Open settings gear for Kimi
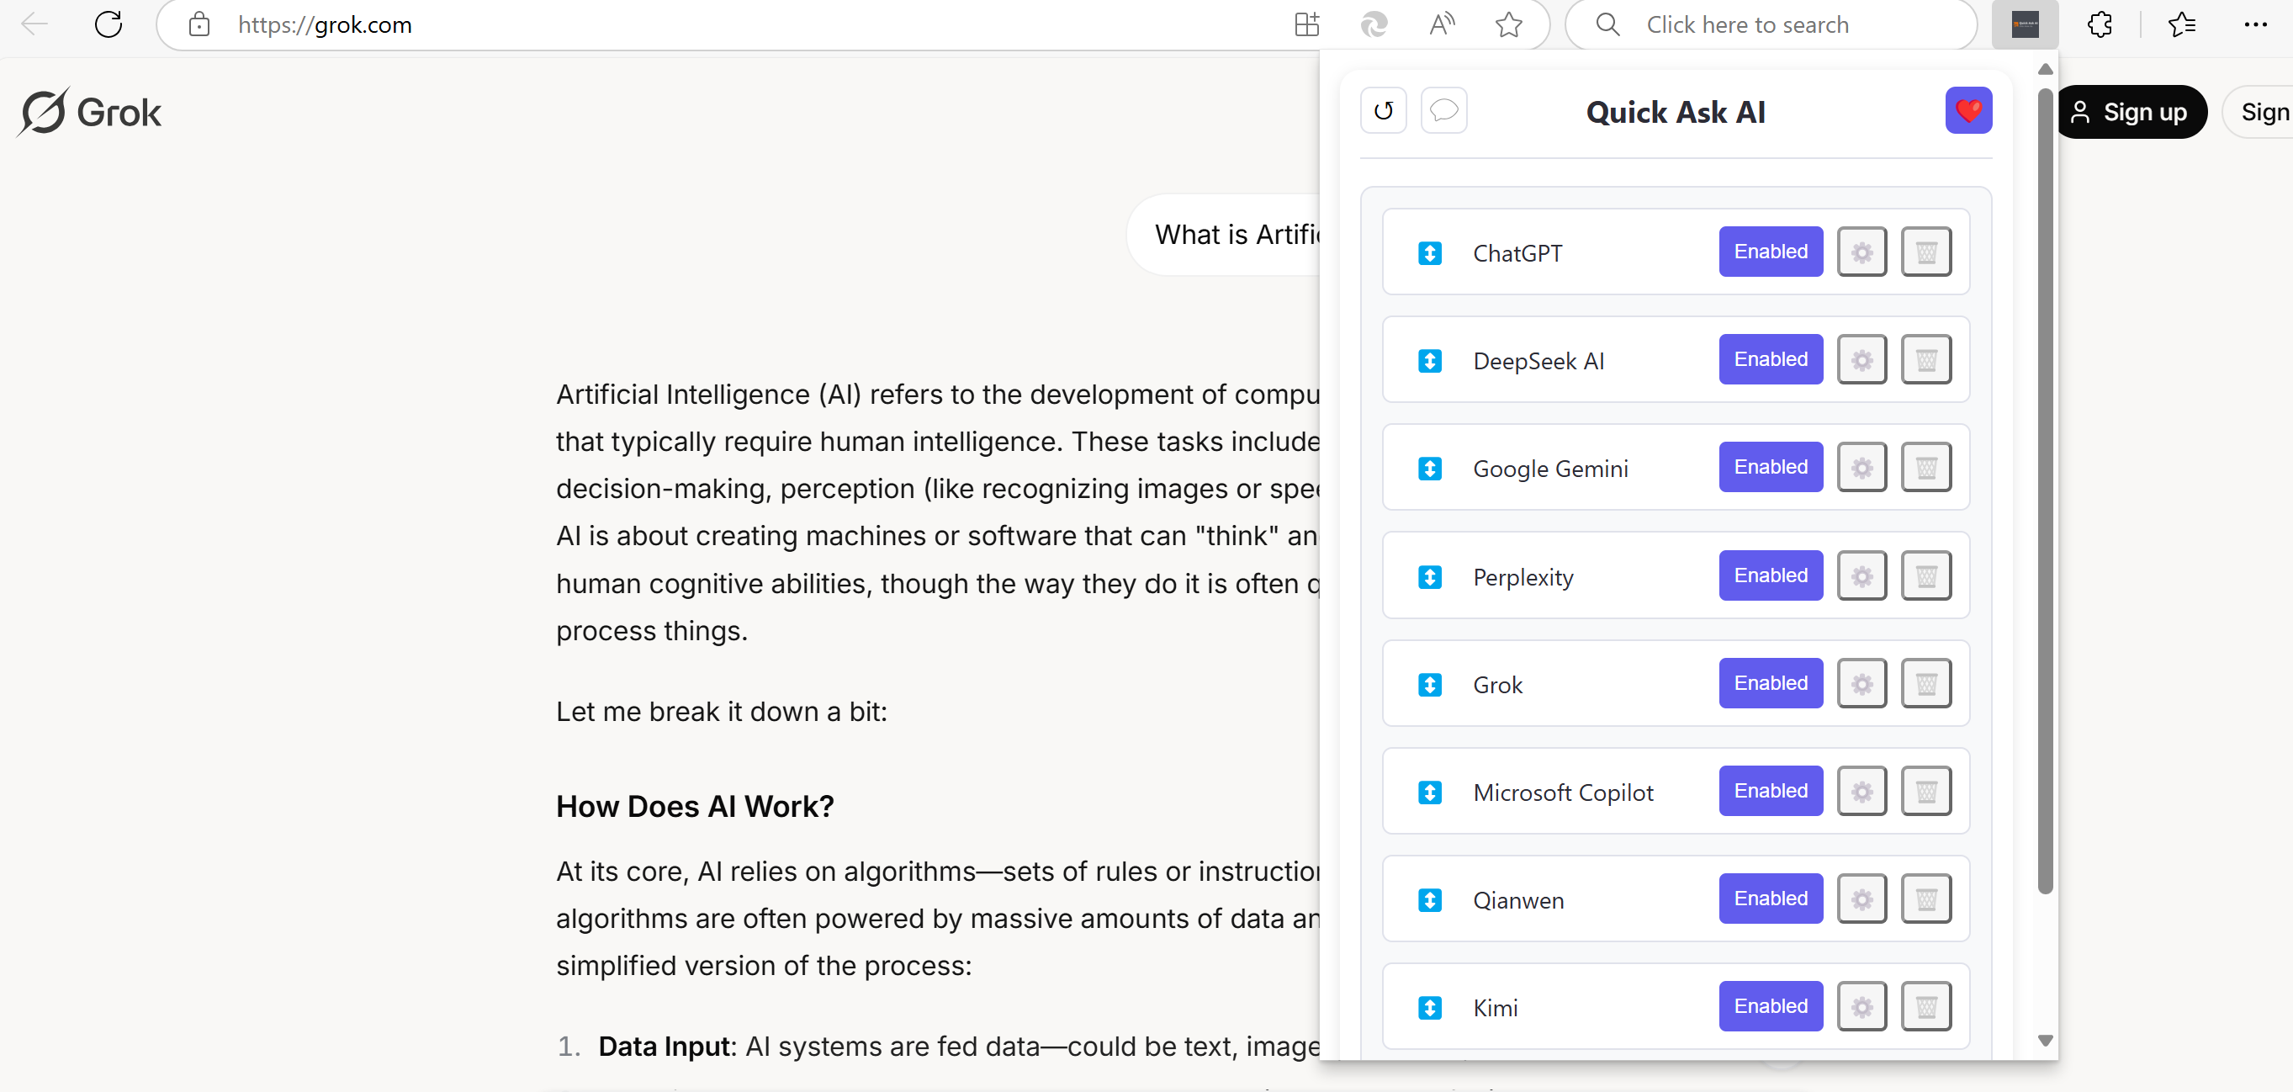The image size is (2293, 1092). pos(1862,1006)
